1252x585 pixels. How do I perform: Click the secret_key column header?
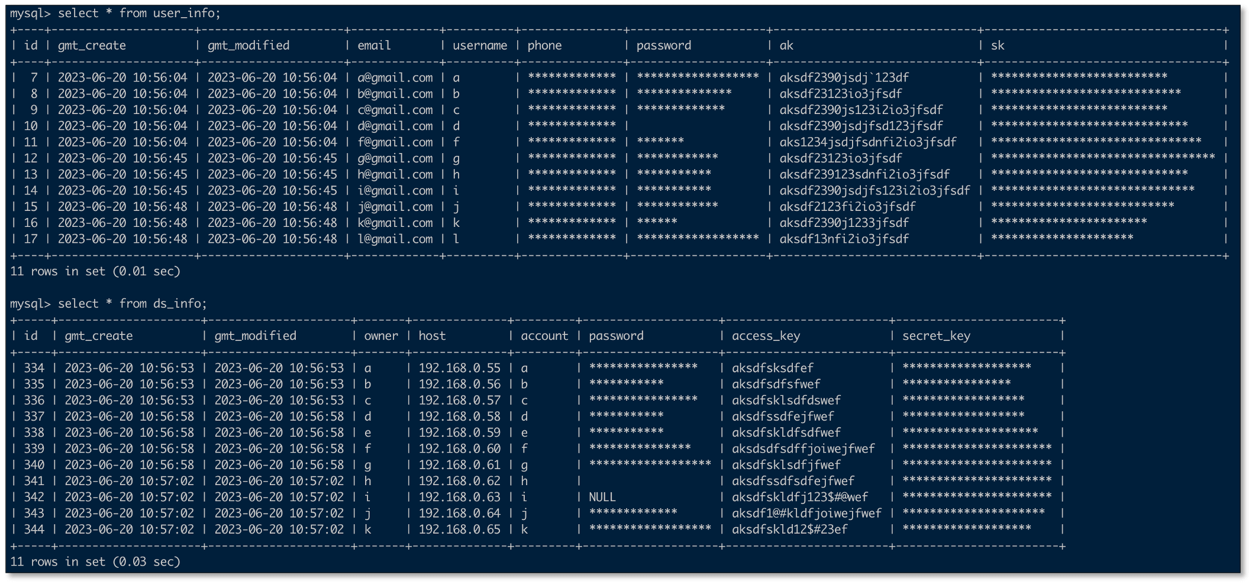click(936, 336)
